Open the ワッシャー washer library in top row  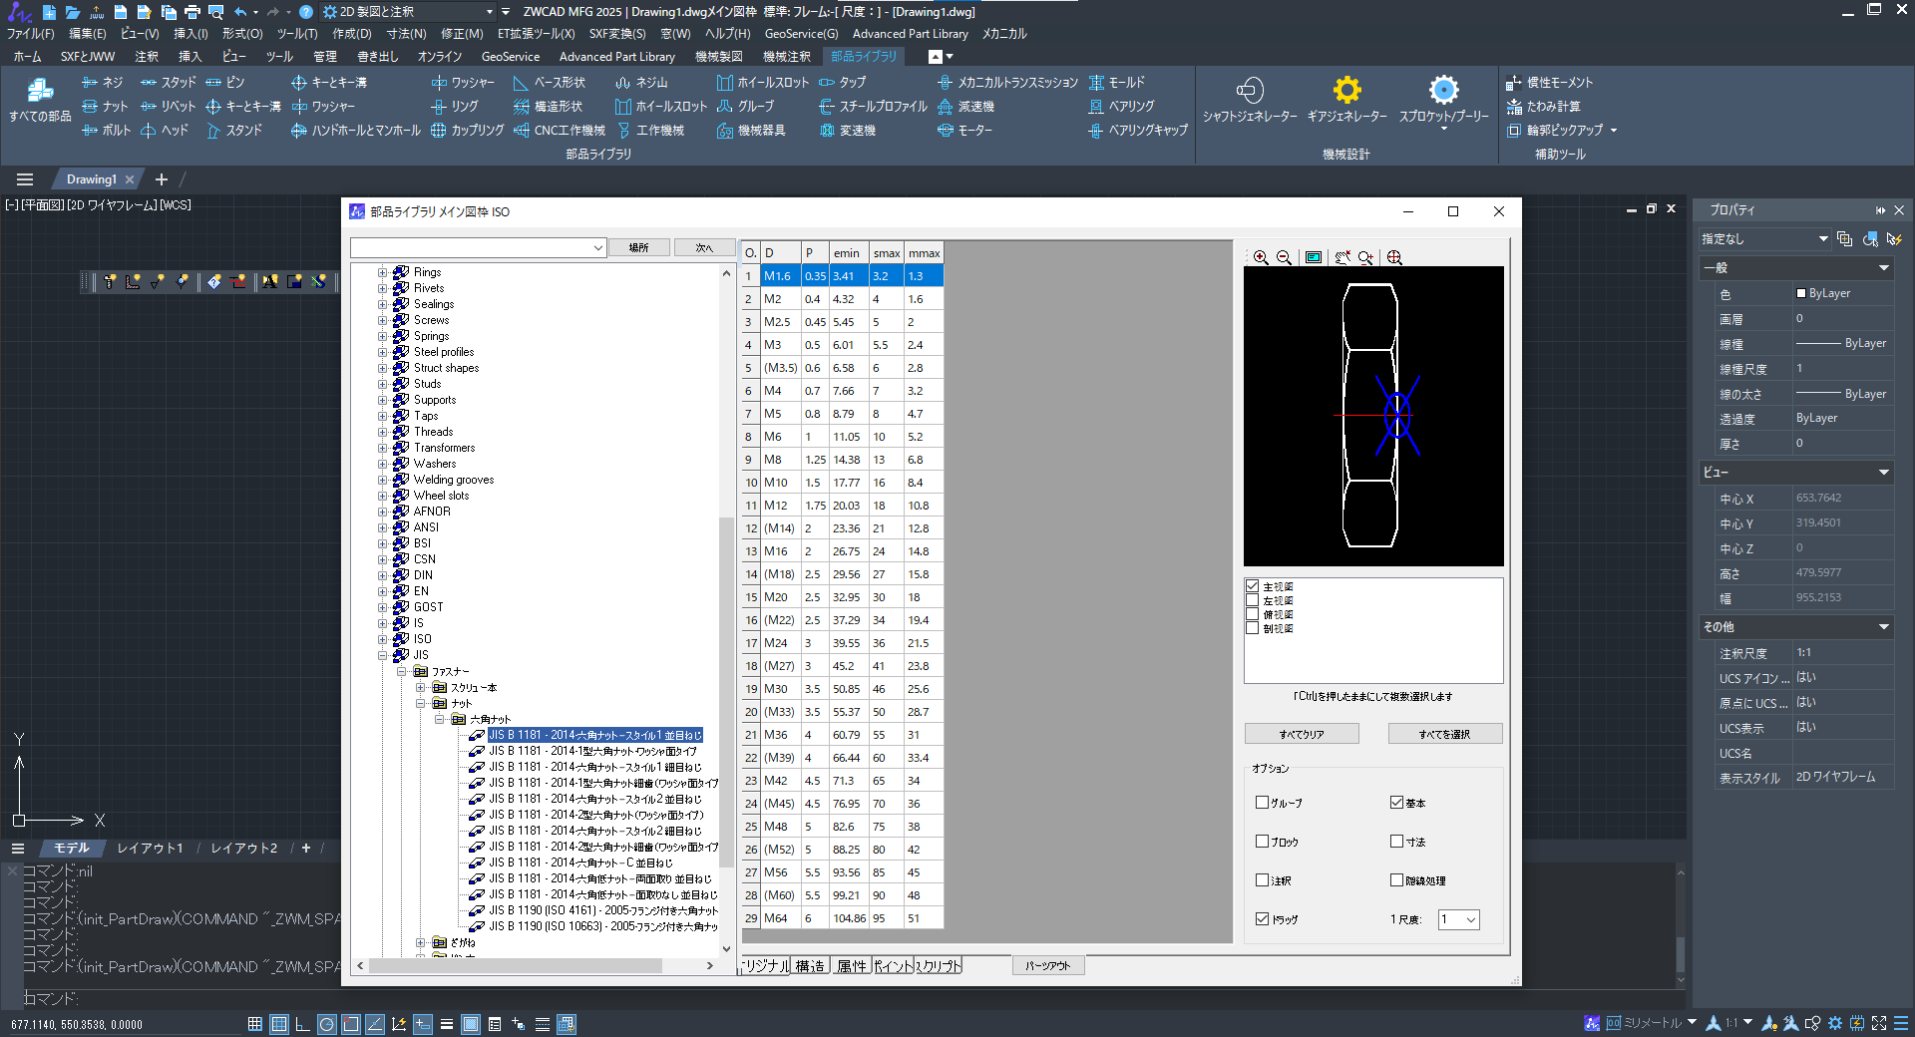tap(463, 82)
